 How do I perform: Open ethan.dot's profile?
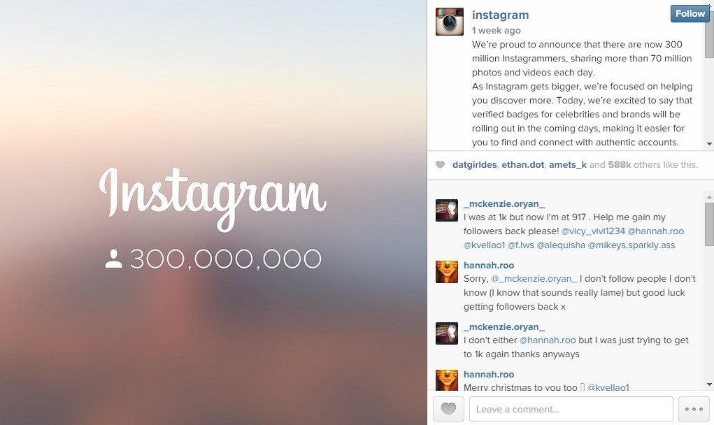coord(522,164)
